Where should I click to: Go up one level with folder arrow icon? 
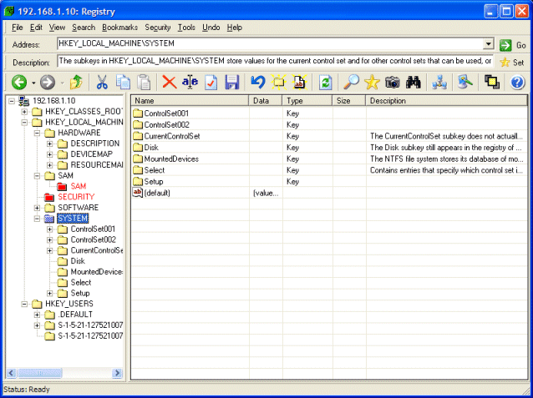pos(77,82)
